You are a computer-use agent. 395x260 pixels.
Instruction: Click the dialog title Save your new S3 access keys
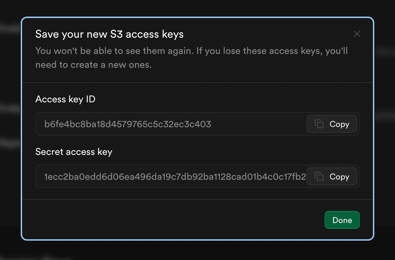(x=109, y=34)
